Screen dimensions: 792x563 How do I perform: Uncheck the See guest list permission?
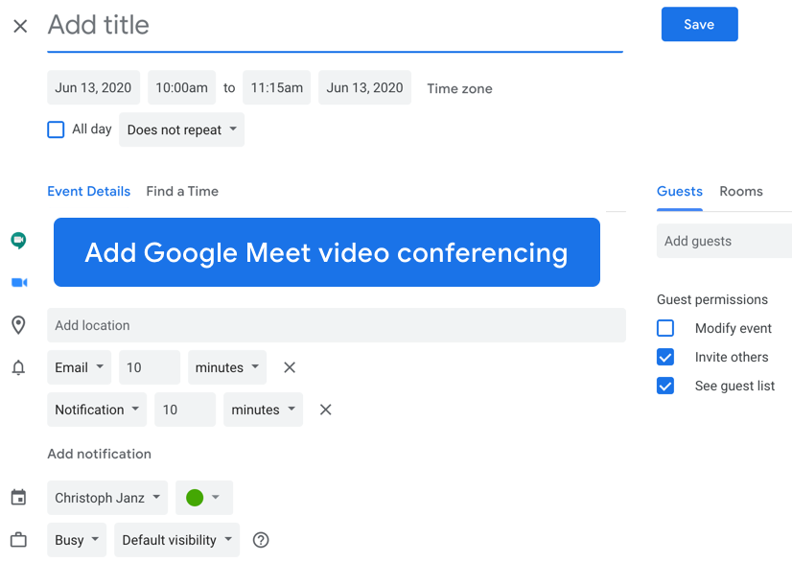click(665, 386)
